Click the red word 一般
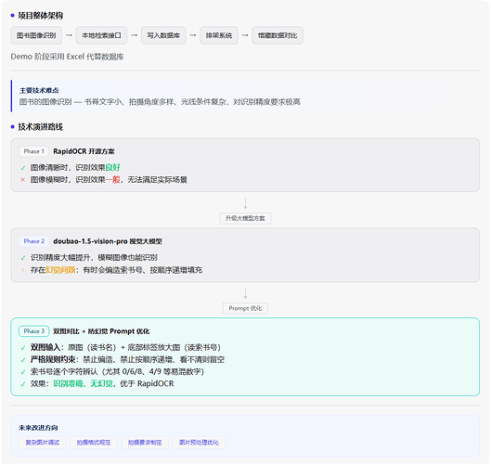This screenshot has width=491, height=464. coord(112,180)
